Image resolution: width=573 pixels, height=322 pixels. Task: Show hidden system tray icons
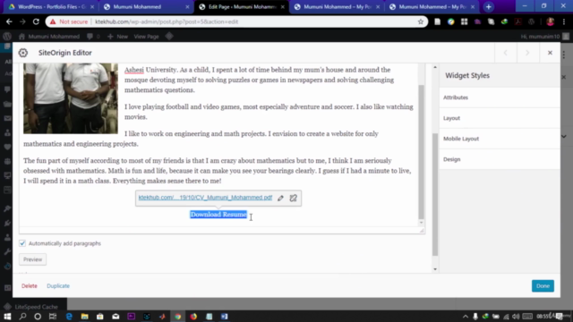(466, 316)
